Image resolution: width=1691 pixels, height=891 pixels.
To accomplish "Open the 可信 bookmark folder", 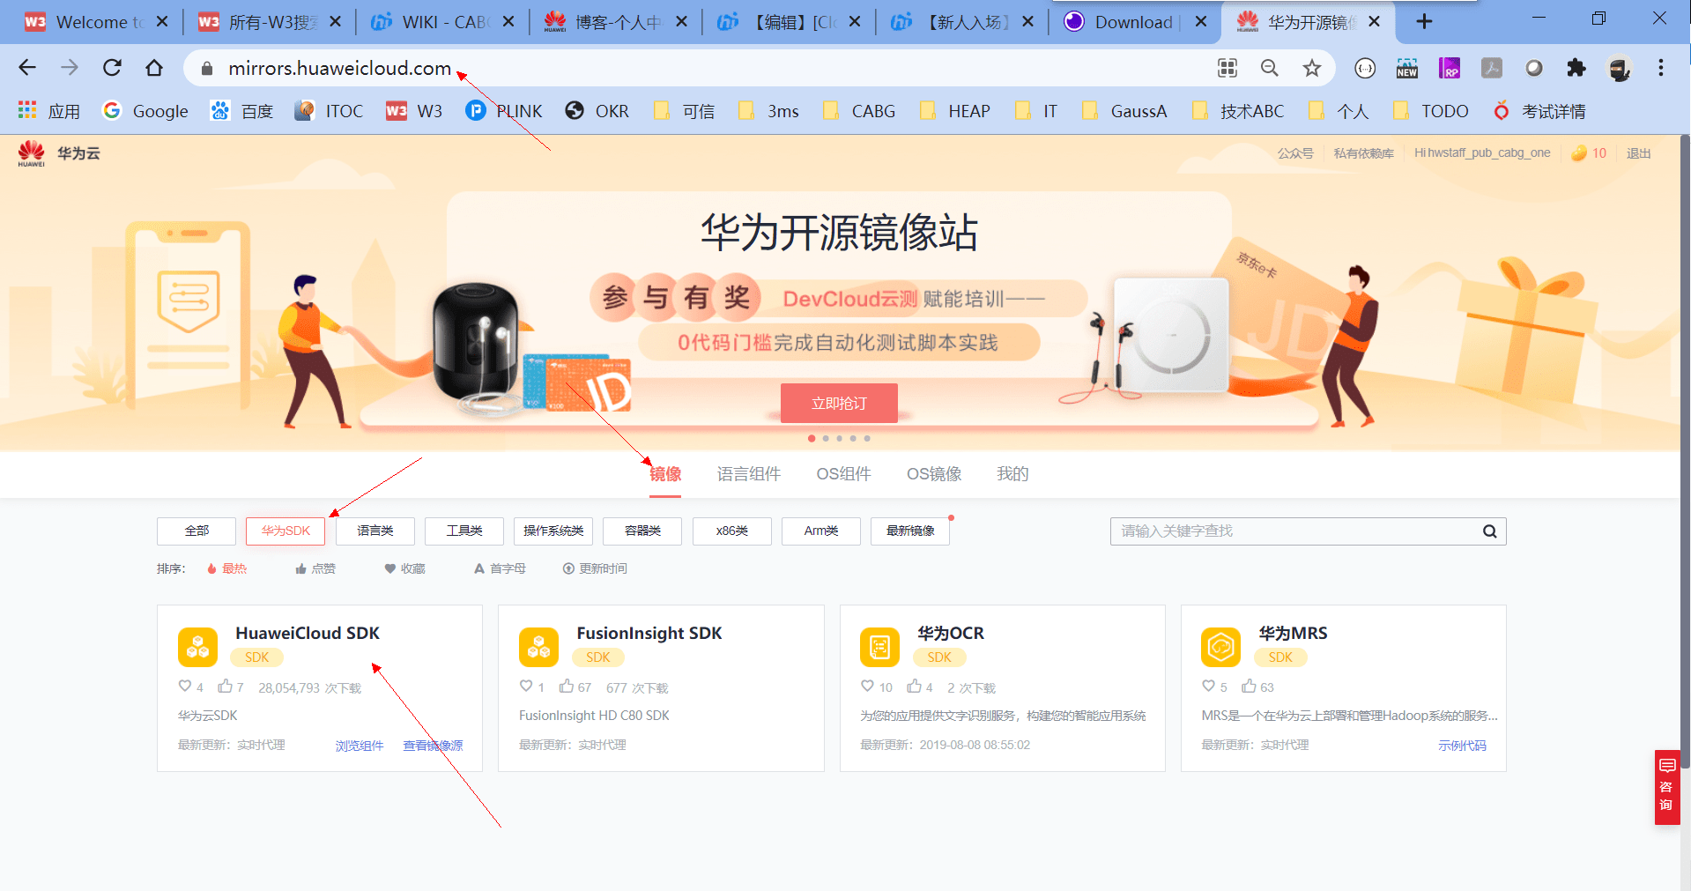I will pos(684,111).
